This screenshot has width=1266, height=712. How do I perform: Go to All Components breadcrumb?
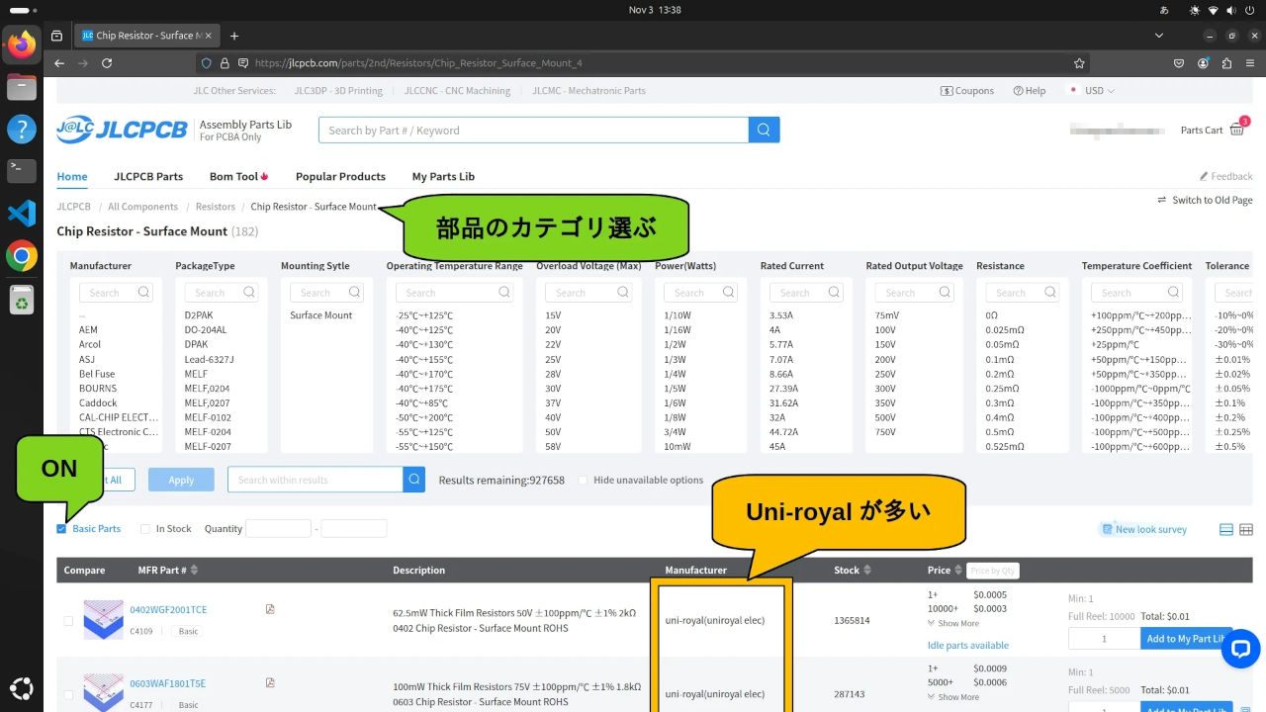click(142, 207)
